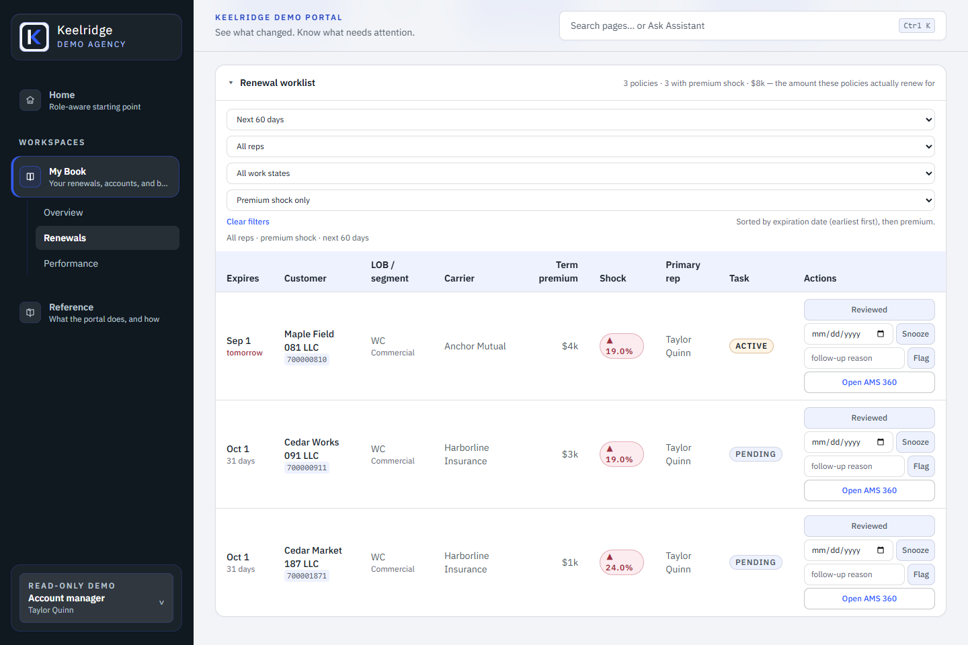Click follow-up reason field for Cedar Works
Image resolution: width=968 pixels, height=645 pixels.
point(854,466)
